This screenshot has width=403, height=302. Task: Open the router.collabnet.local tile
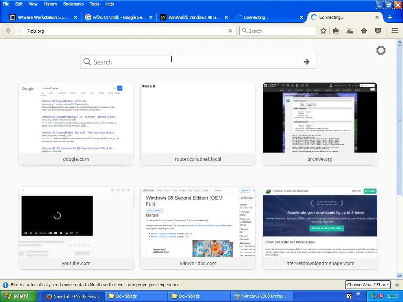pos(198,124)
